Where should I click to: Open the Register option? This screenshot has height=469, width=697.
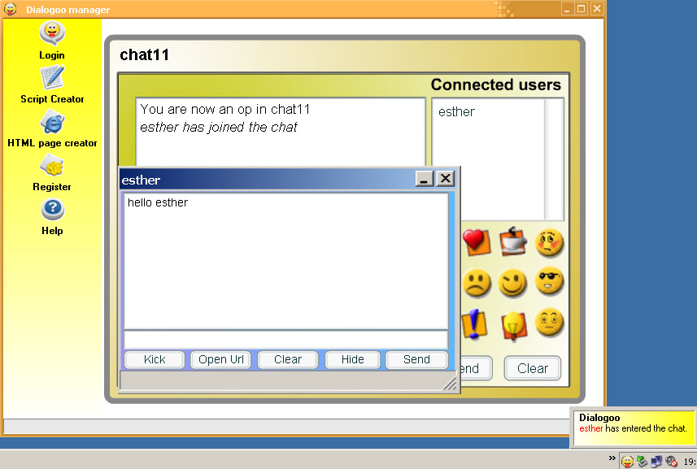click(52, 172)
